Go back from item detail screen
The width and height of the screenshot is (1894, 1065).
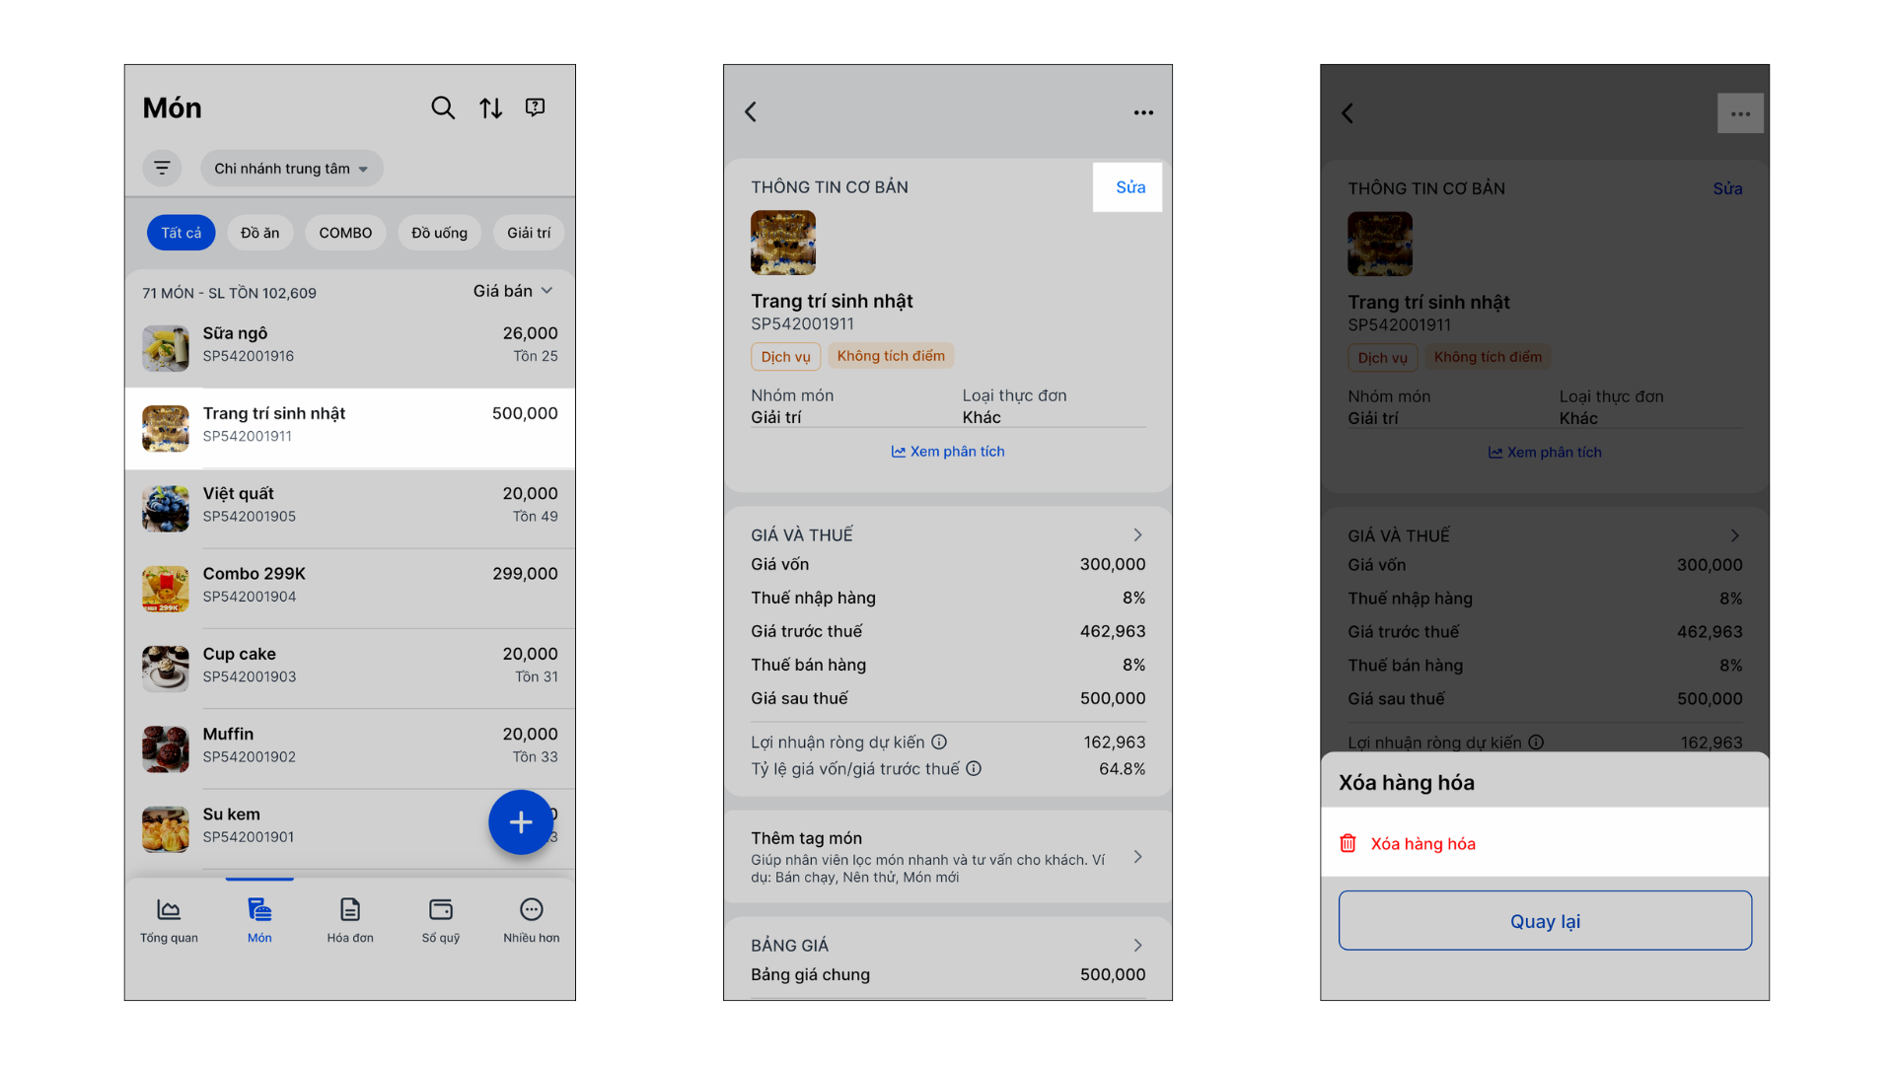point(751,111)
